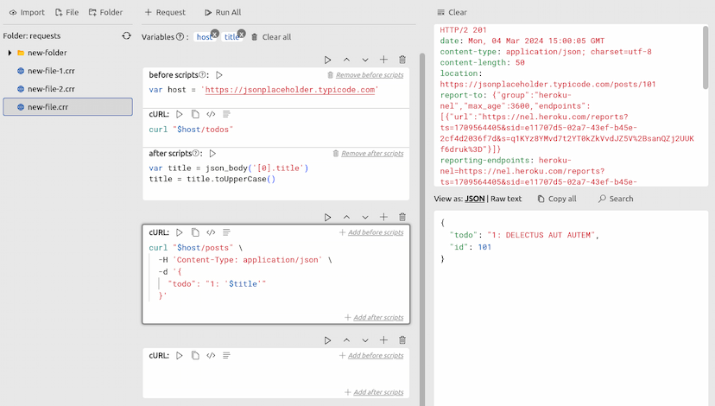Add before scripts to third request
This screenshot has width=715, height=406.
click(371, 355)
